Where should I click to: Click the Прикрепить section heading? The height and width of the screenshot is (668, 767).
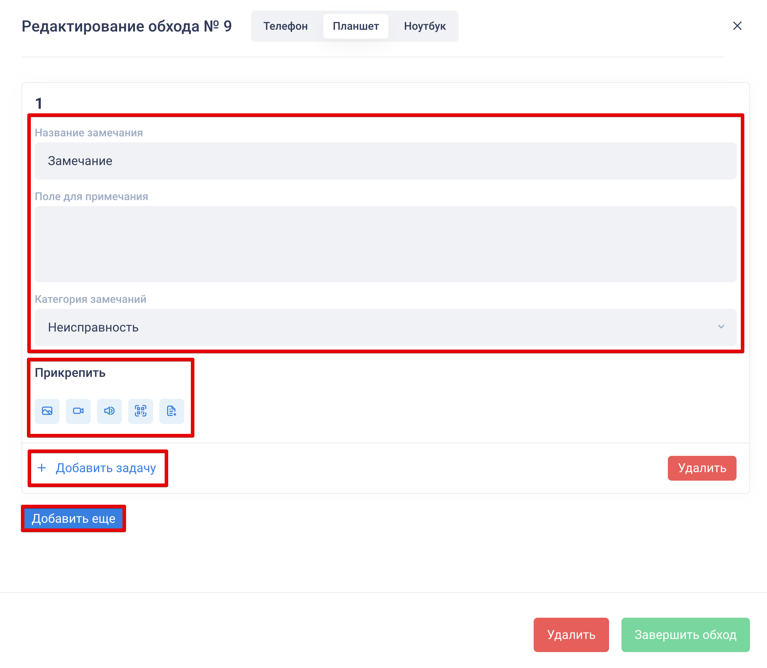pos(70,373)
